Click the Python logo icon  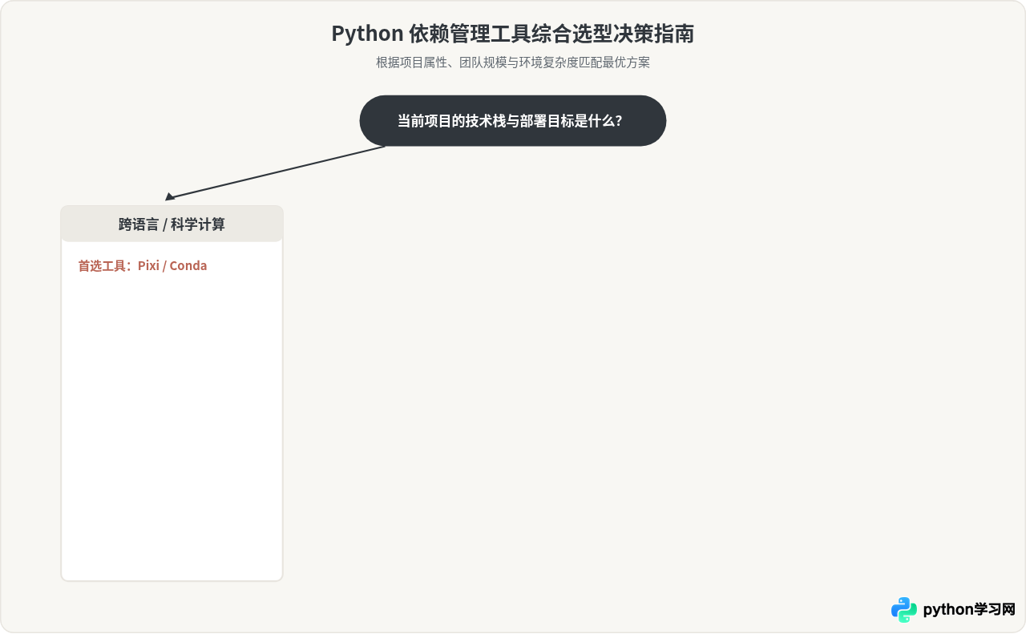[904, 610]
